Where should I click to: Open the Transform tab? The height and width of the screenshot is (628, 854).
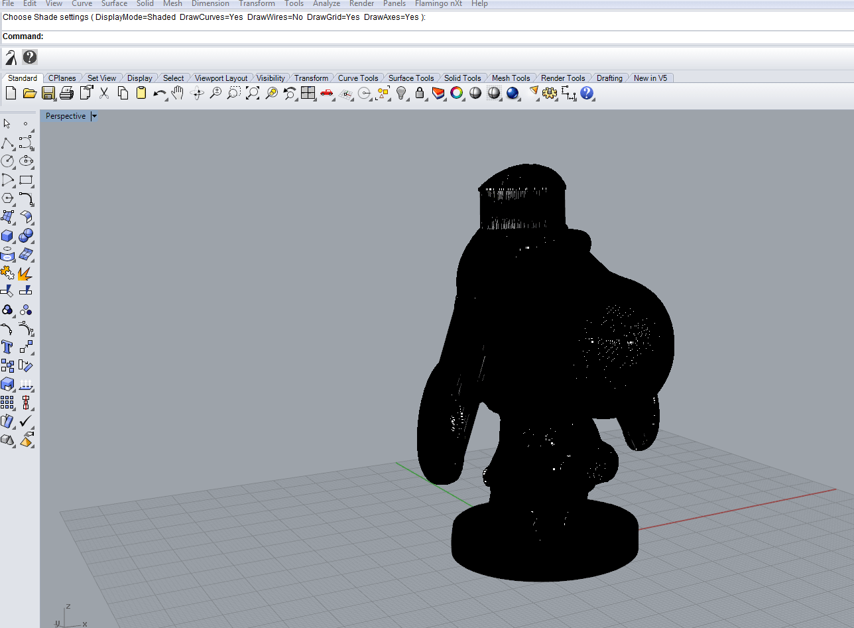click(311, 78)
